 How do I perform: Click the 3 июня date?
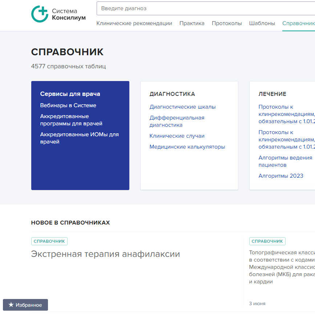click(x=257, y=303)
